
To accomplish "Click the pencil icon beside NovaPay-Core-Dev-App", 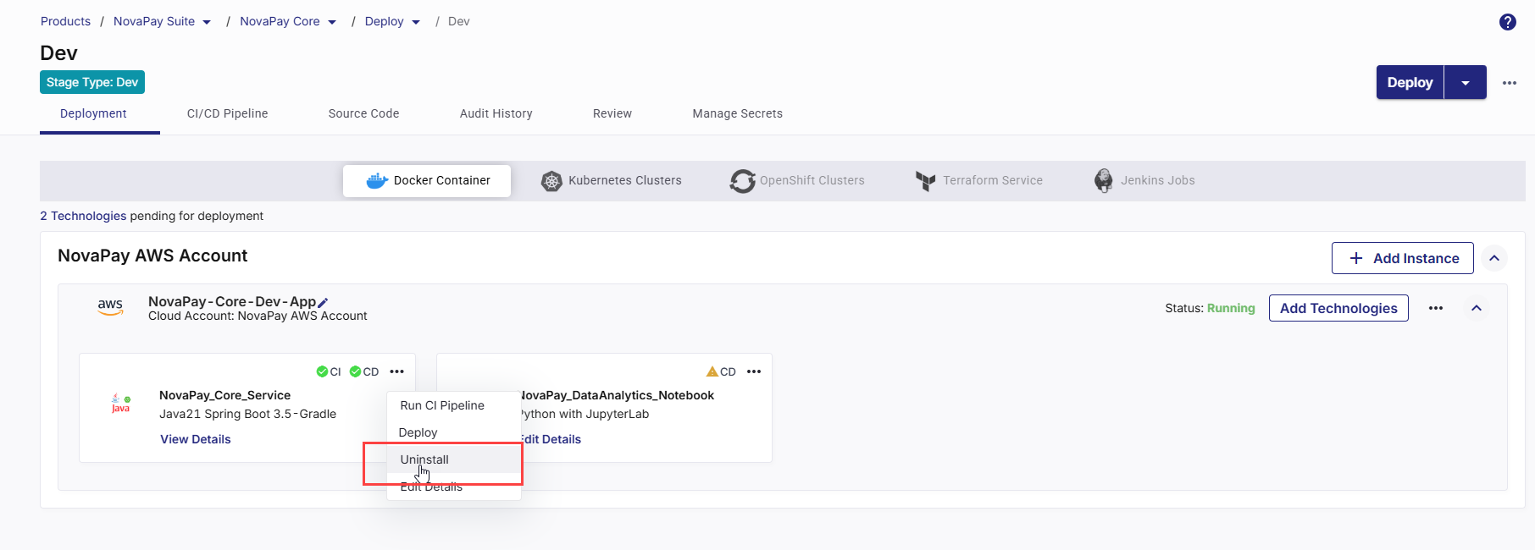I will [x=323, y=302].
